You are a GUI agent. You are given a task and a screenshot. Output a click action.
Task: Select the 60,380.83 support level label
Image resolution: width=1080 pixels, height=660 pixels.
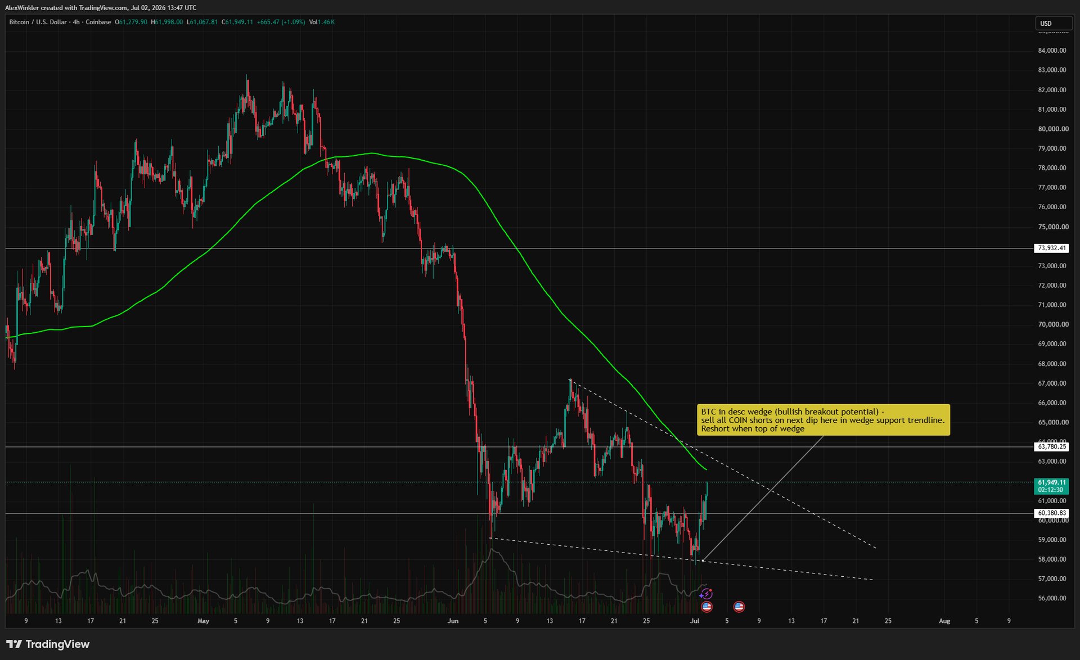[x=1051, y=513]
